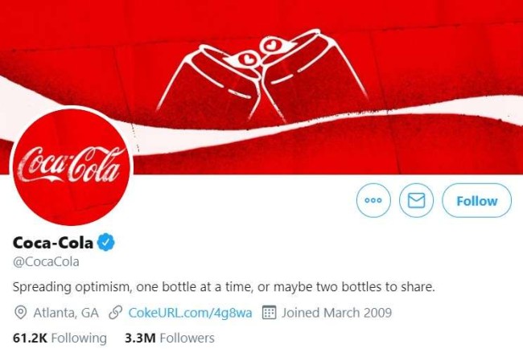The image size is (523, 353).
Task: Click the chain link icon
Action: pos(115,312)
